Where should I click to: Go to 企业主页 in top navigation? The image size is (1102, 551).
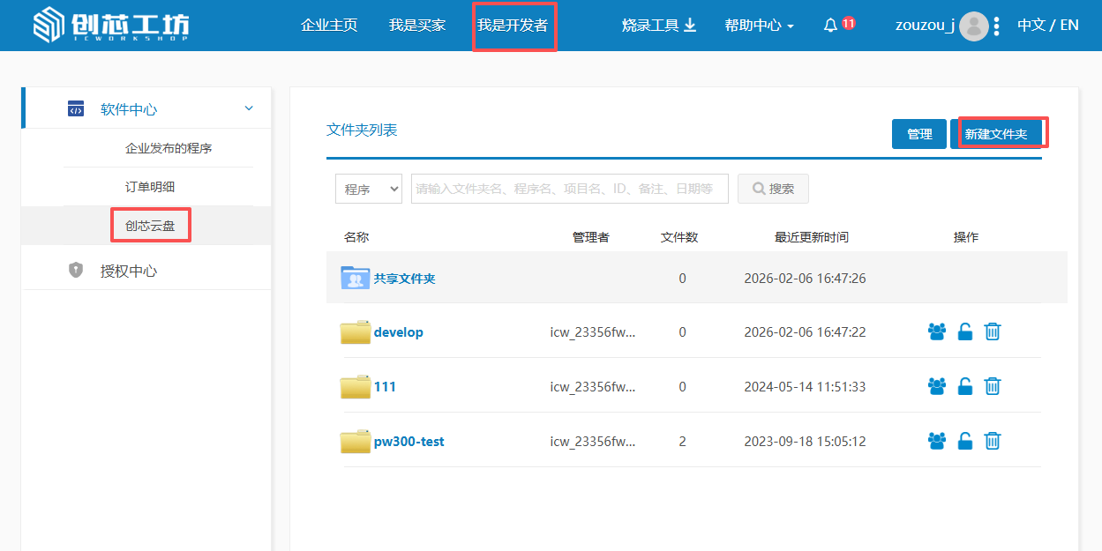pyautogui.click(x=329, y=26)
